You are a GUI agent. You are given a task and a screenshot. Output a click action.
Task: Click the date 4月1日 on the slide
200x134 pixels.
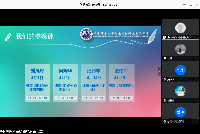pos(37,78)
